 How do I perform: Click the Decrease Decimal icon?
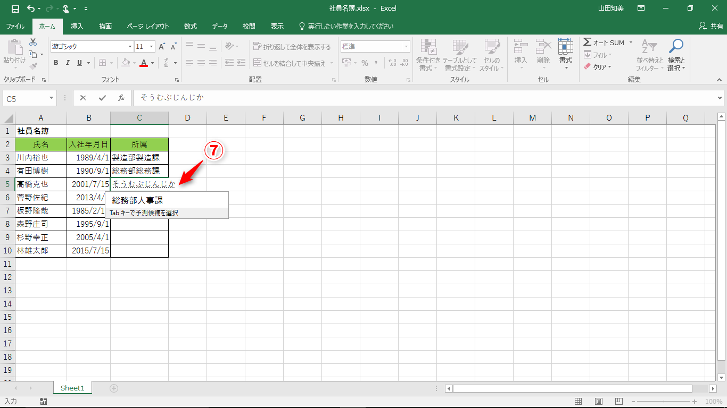pos(405,63)
